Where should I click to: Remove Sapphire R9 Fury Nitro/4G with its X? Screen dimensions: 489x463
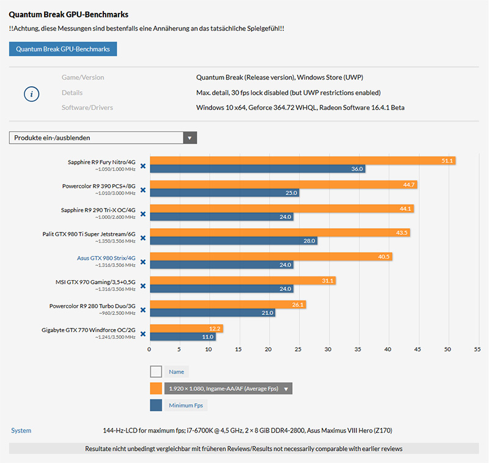coord(143,166)
